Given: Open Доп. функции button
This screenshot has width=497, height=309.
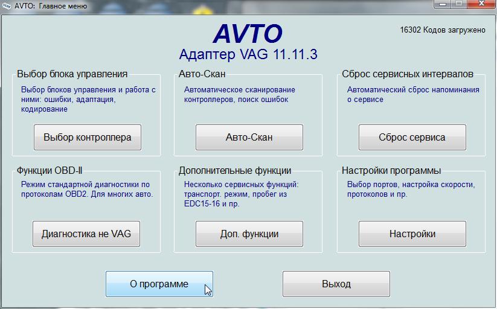Looking at the screenshot, I should pos(249,234).
